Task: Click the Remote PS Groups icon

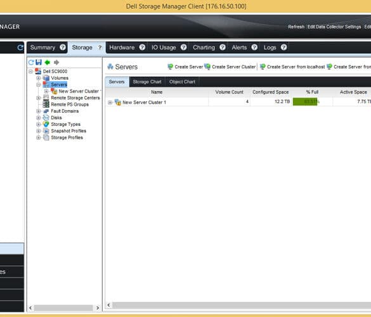Action: point(46,104)
